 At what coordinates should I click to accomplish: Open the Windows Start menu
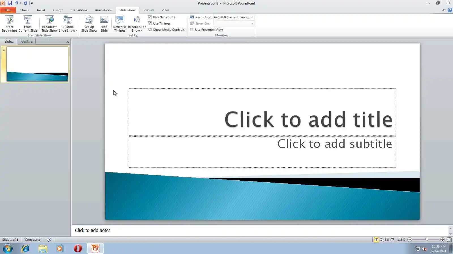tap(8, 248)
